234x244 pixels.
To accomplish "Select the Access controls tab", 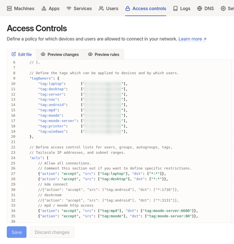I will 146,8.
